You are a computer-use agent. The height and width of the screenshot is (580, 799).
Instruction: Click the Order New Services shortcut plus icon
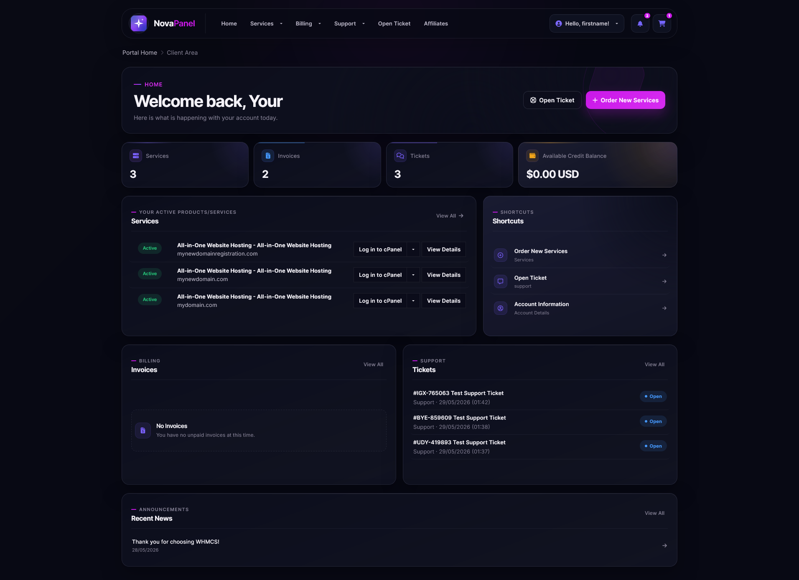[x=500, y=255]
